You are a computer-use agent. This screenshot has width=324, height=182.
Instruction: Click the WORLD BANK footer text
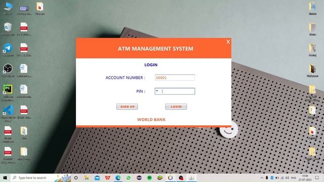(x=151, y=119)
